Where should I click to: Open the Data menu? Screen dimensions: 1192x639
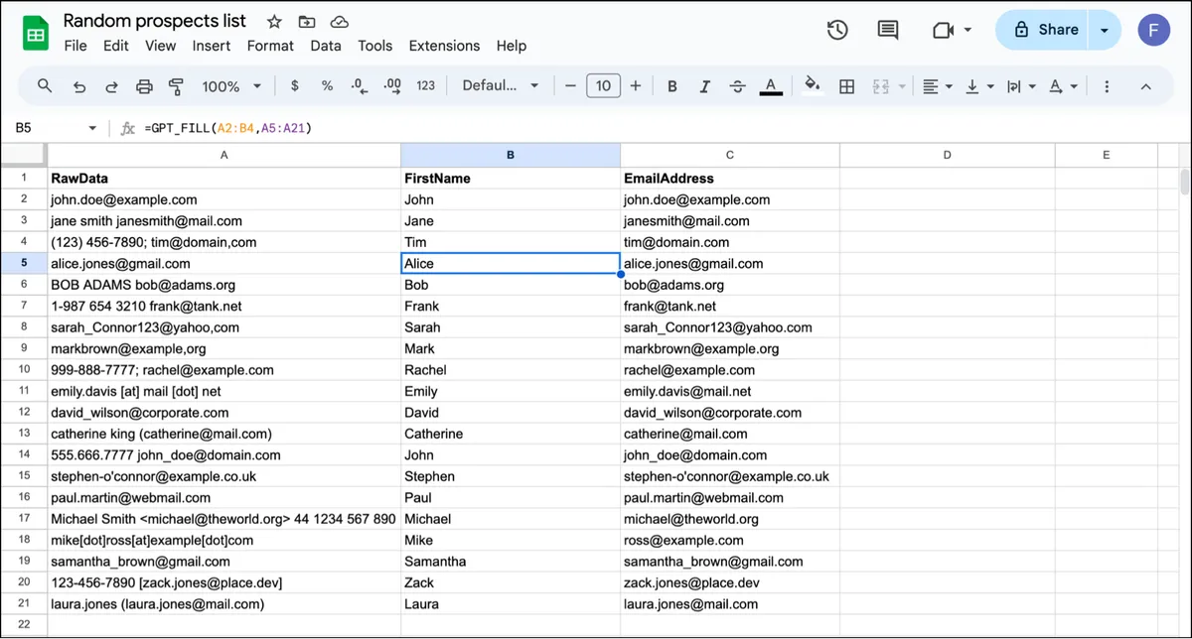(x=326, y=46)
